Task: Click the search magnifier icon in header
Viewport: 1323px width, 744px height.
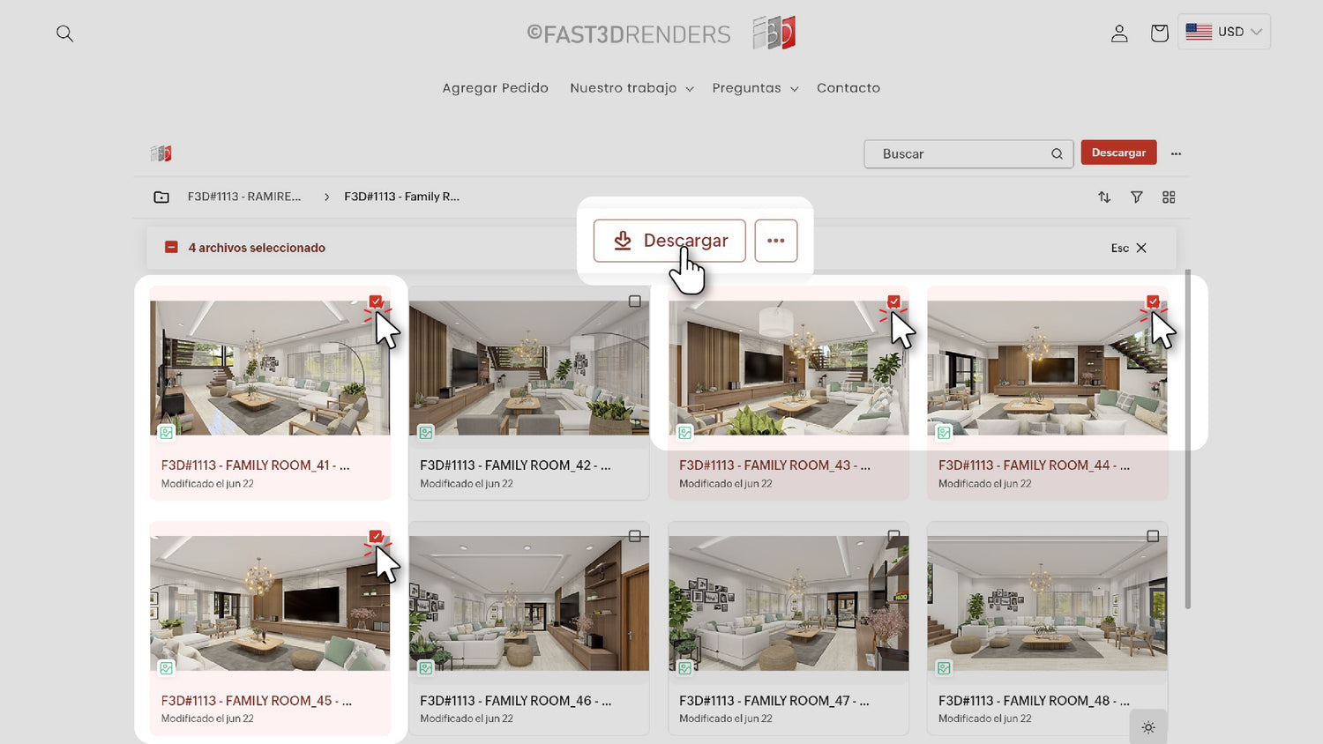Action: [64, 33]
